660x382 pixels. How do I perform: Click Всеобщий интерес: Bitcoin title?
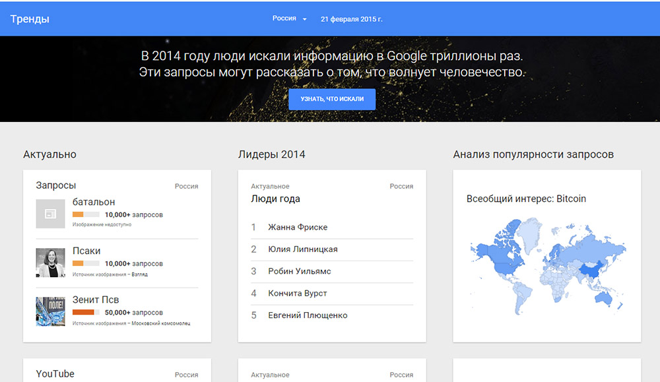point(526,199)
